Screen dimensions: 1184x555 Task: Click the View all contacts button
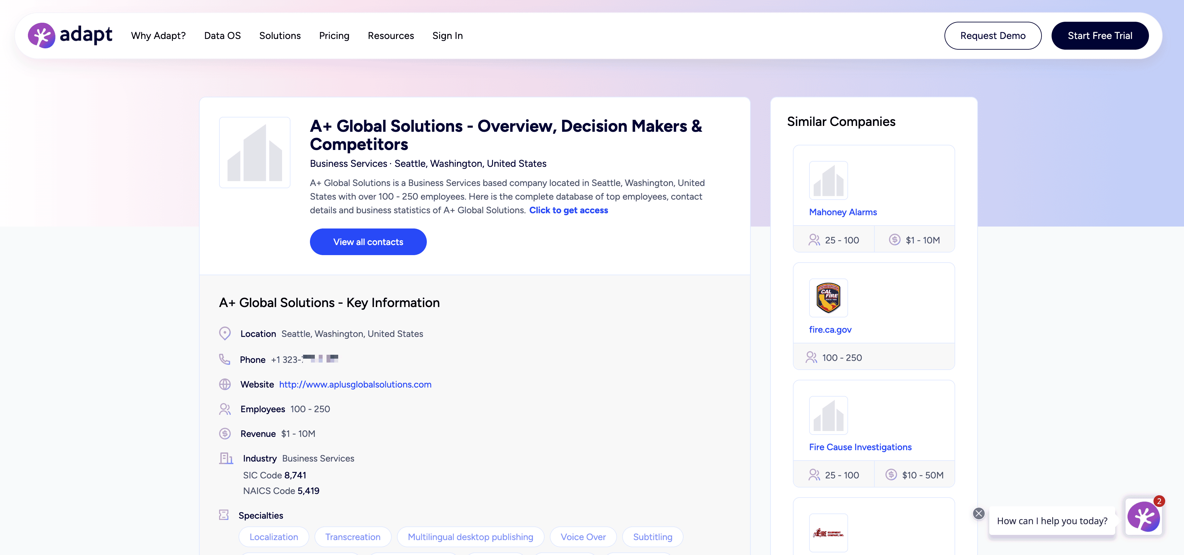(368, 242)
